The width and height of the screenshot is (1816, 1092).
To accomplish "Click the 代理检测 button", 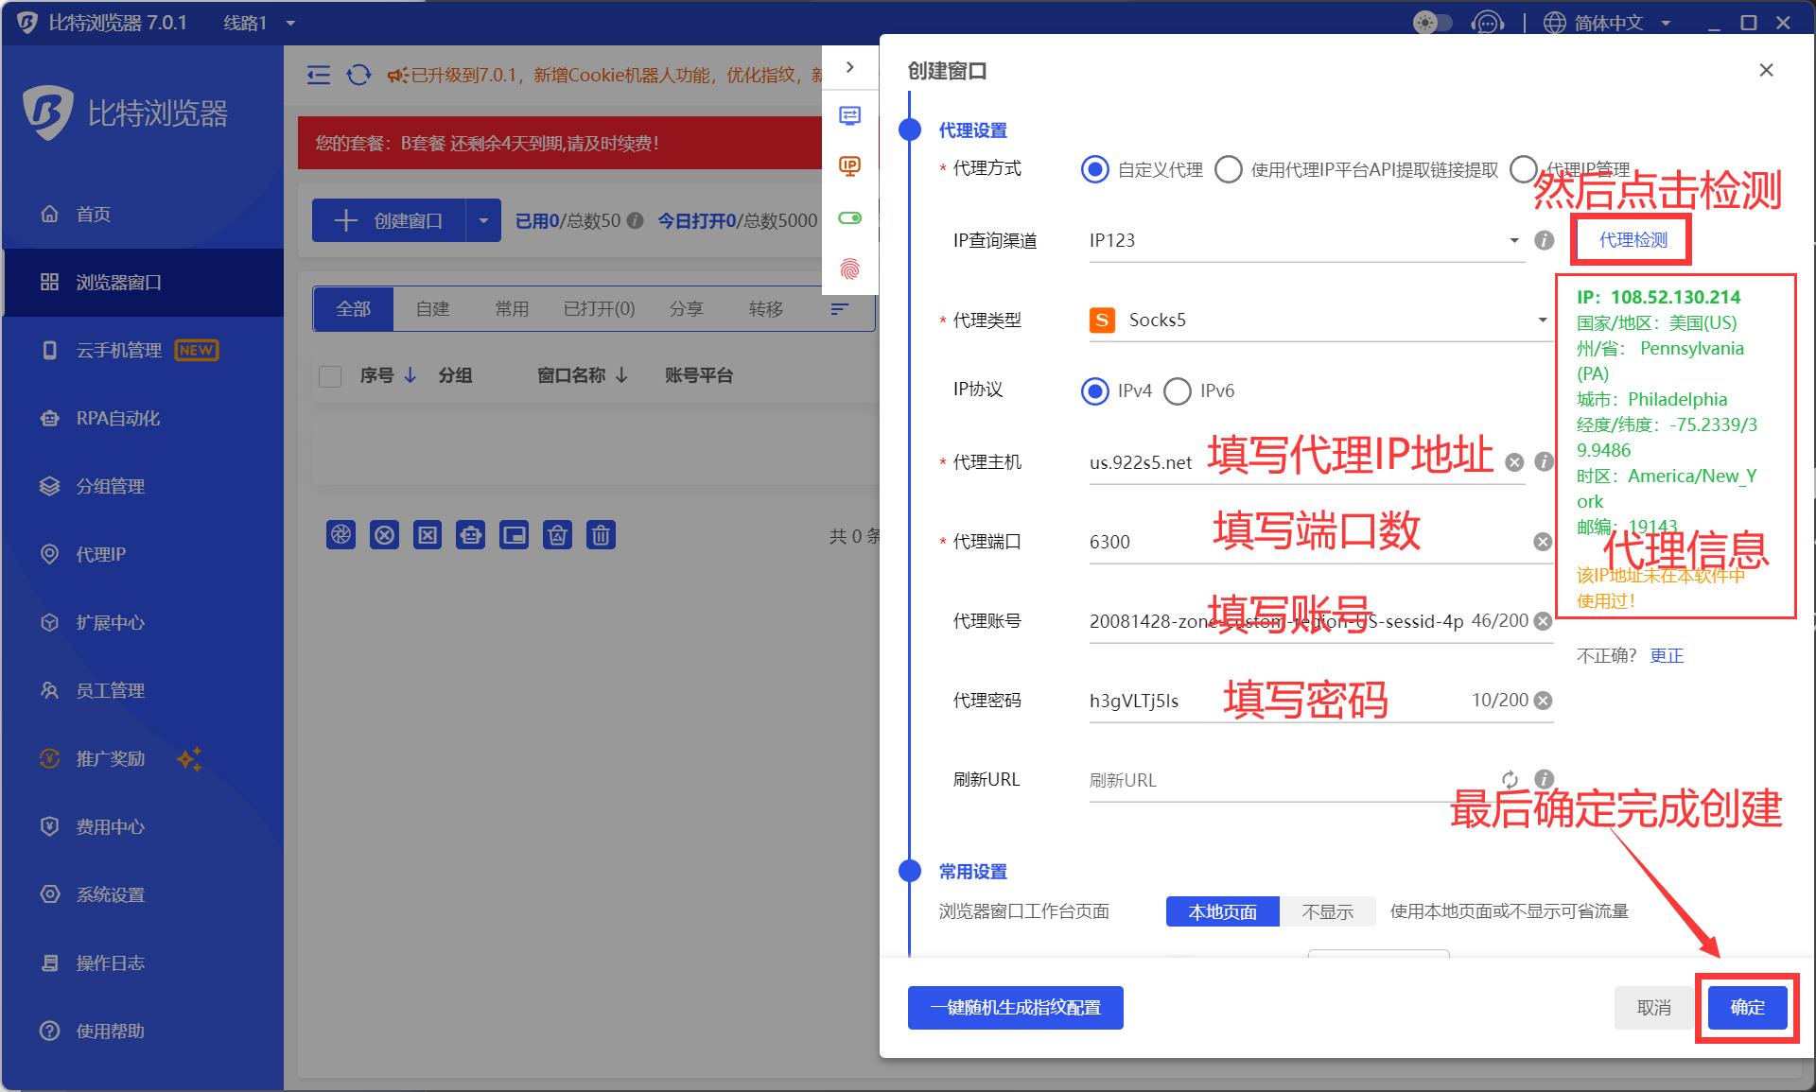I will point(1633,240).
